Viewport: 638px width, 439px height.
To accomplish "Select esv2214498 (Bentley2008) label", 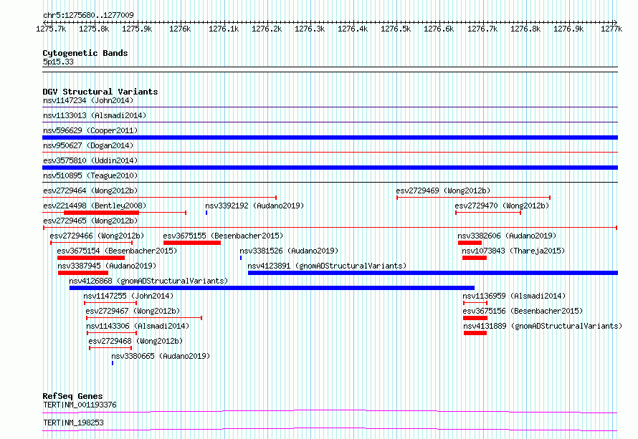I will click(x=95, y=206).
